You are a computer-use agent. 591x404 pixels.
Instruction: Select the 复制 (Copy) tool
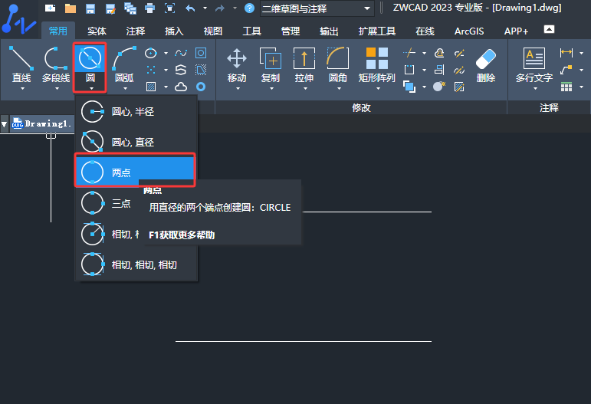[271, 64]
